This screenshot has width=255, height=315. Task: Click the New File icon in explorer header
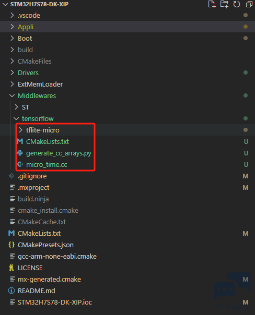pyautogui.click(x=212, y=4)
